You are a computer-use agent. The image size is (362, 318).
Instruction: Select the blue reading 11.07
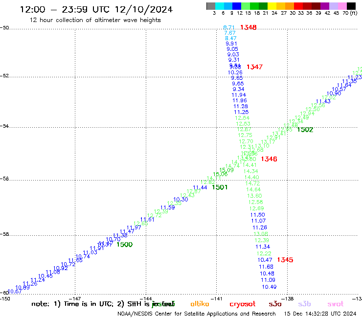coord(258,221)
